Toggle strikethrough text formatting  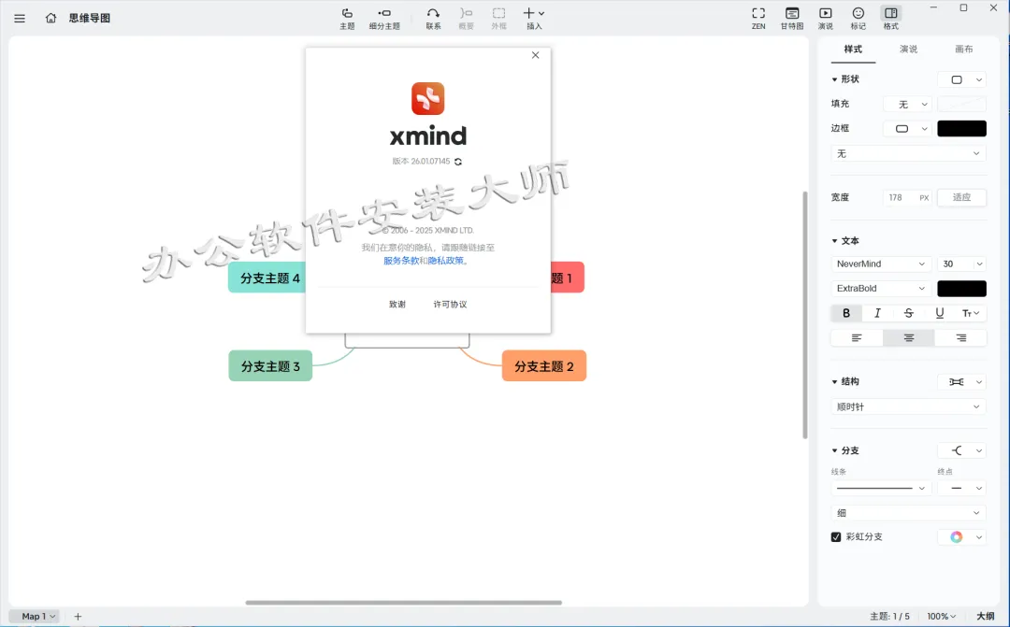point(908,313)
